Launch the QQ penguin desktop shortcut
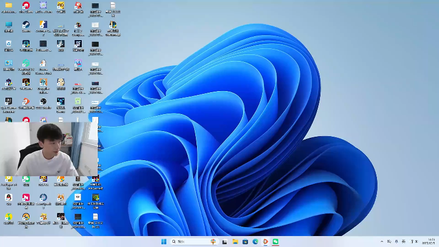 point(9,198)
